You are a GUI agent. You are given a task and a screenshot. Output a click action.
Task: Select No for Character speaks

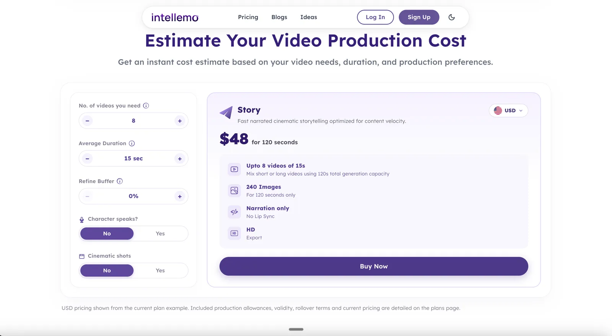pos(107,234)
